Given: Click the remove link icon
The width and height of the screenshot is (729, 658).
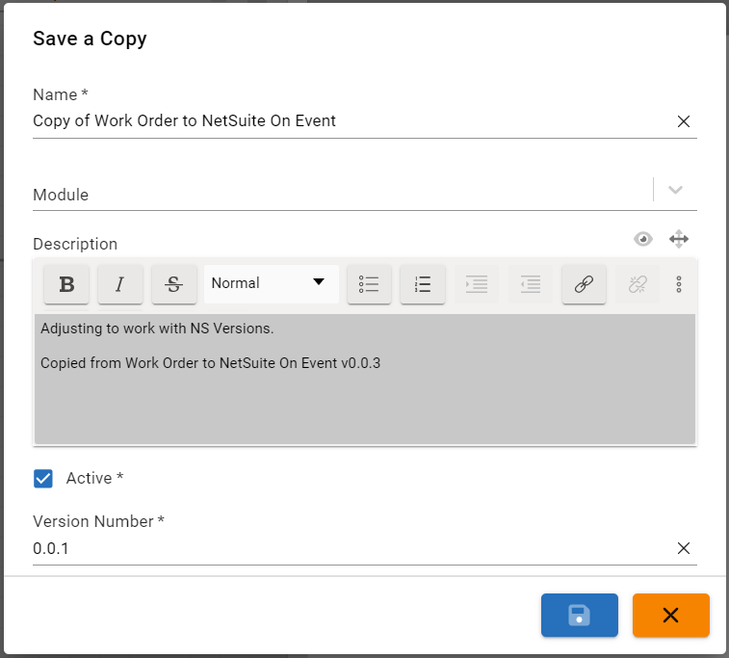Looking at the screenshot, I should (x=638, y=284).
